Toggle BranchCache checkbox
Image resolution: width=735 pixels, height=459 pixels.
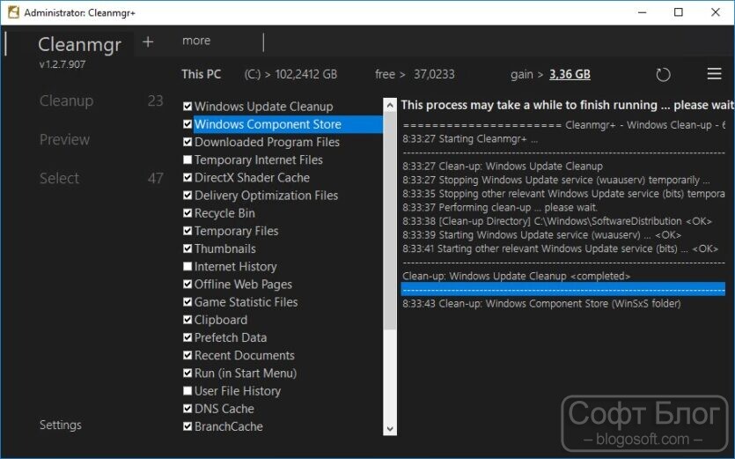(x=187, y=426)
